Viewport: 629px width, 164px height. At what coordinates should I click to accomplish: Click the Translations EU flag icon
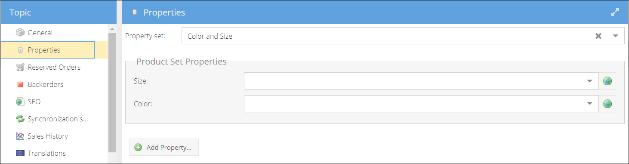pos(20,153)
